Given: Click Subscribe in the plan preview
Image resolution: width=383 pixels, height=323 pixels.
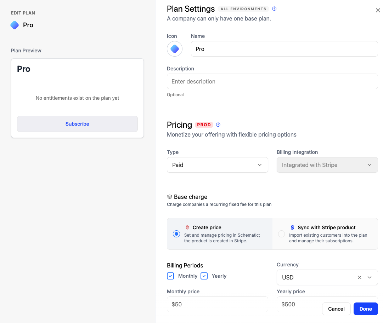Looking at the screenshot, I should pyautogui.click(x=77, y=124).
